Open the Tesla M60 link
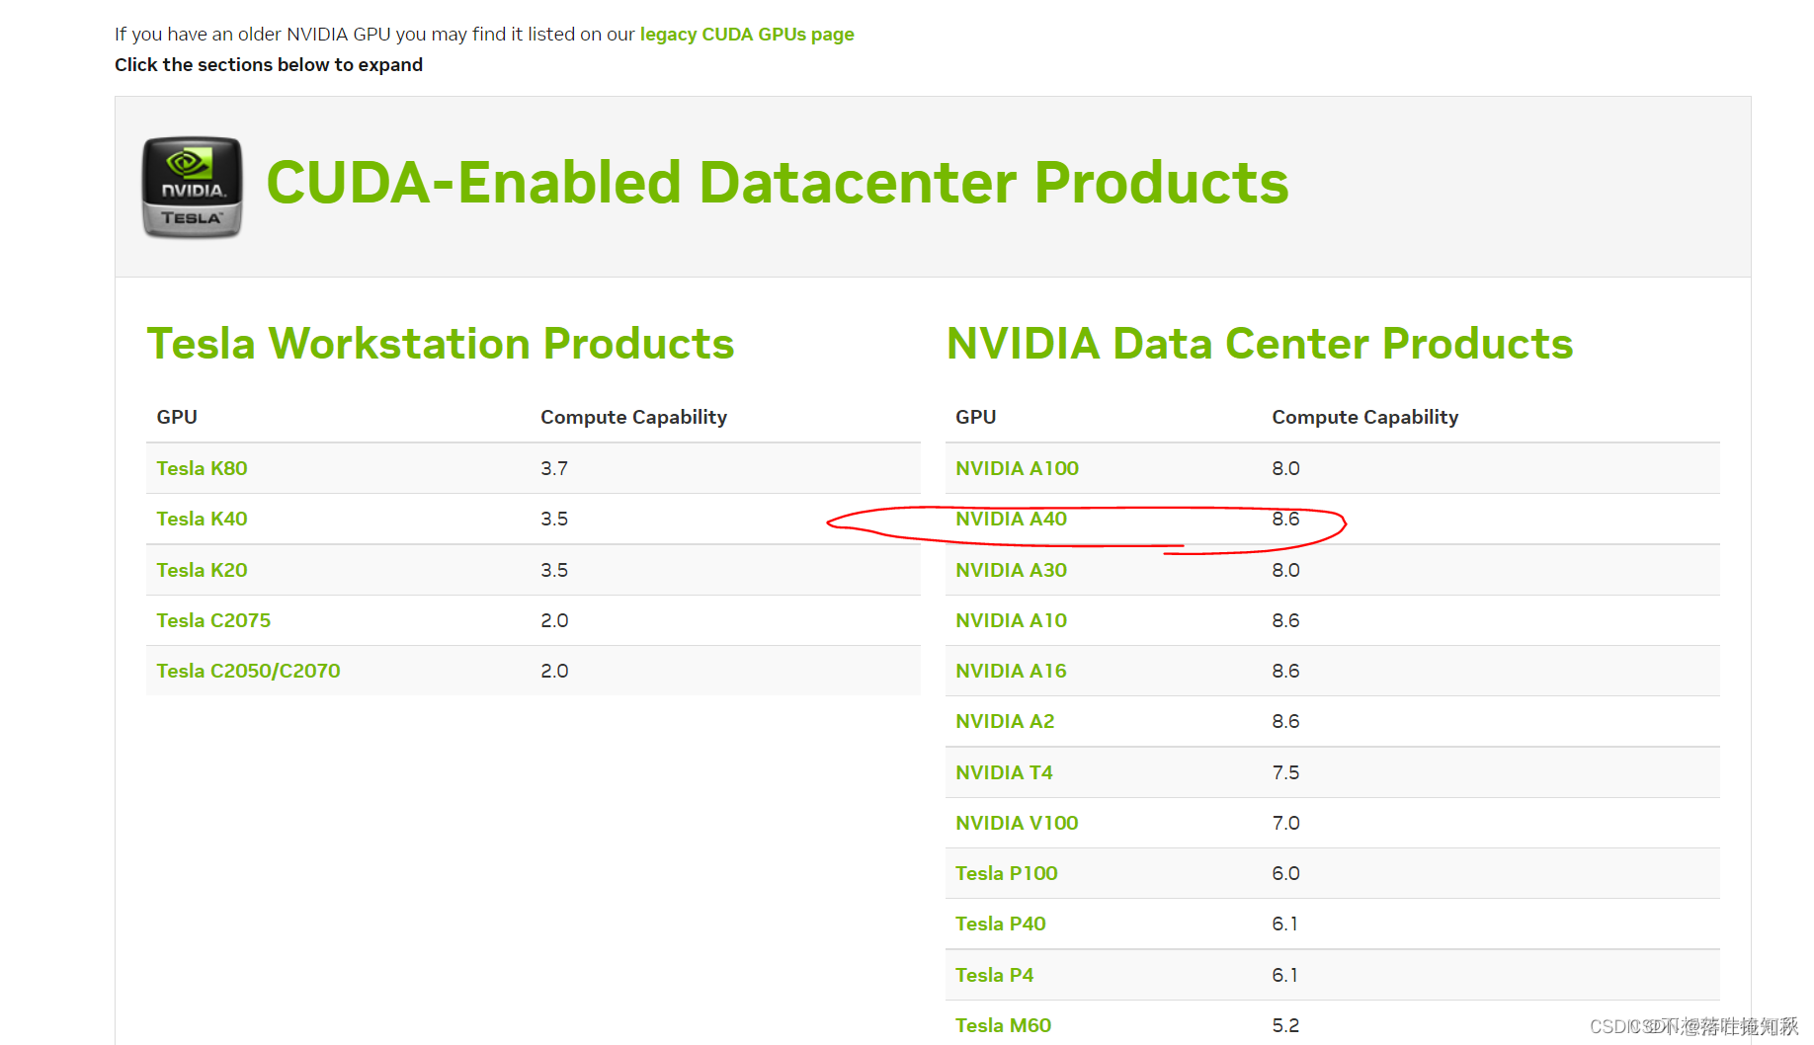 (x=1003, y=1025)
